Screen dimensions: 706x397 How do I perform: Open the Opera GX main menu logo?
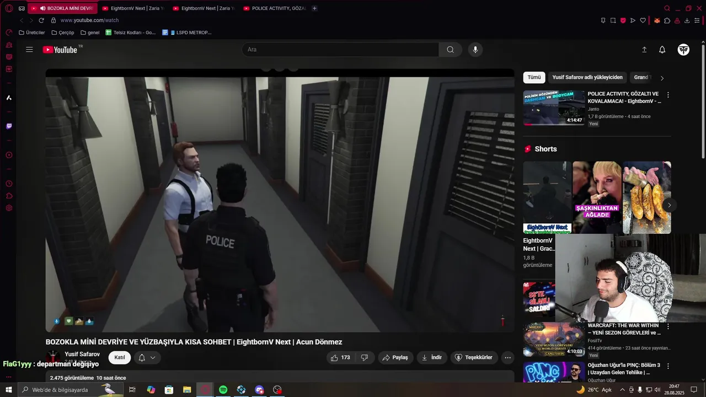pos(9,8)
